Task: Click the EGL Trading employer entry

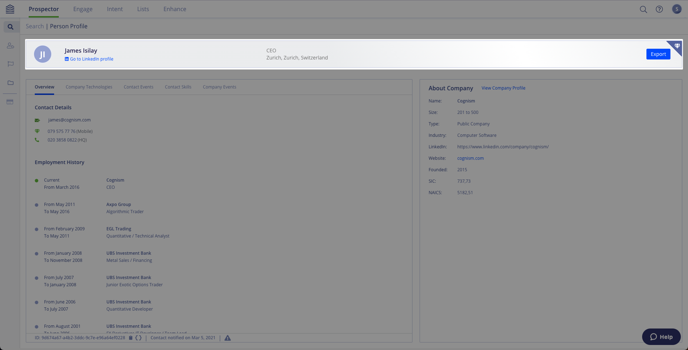Action: (x=119, y=229)
